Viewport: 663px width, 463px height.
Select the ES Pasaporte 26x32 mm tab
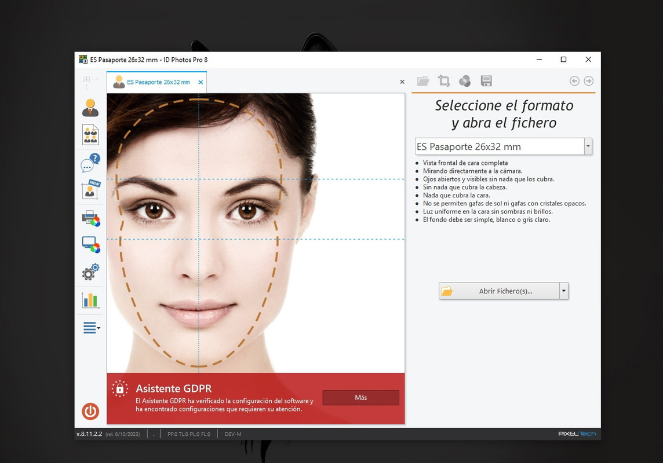pos(156,82)
